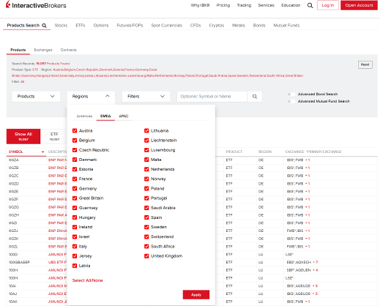
Task: Click symbol 0GZA in results table
Action: pos(13,160)
